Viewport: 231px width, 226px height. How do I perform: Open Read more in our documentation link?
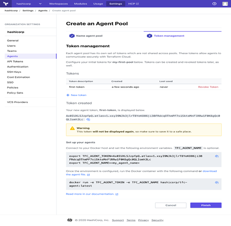[x=90, y=194]
